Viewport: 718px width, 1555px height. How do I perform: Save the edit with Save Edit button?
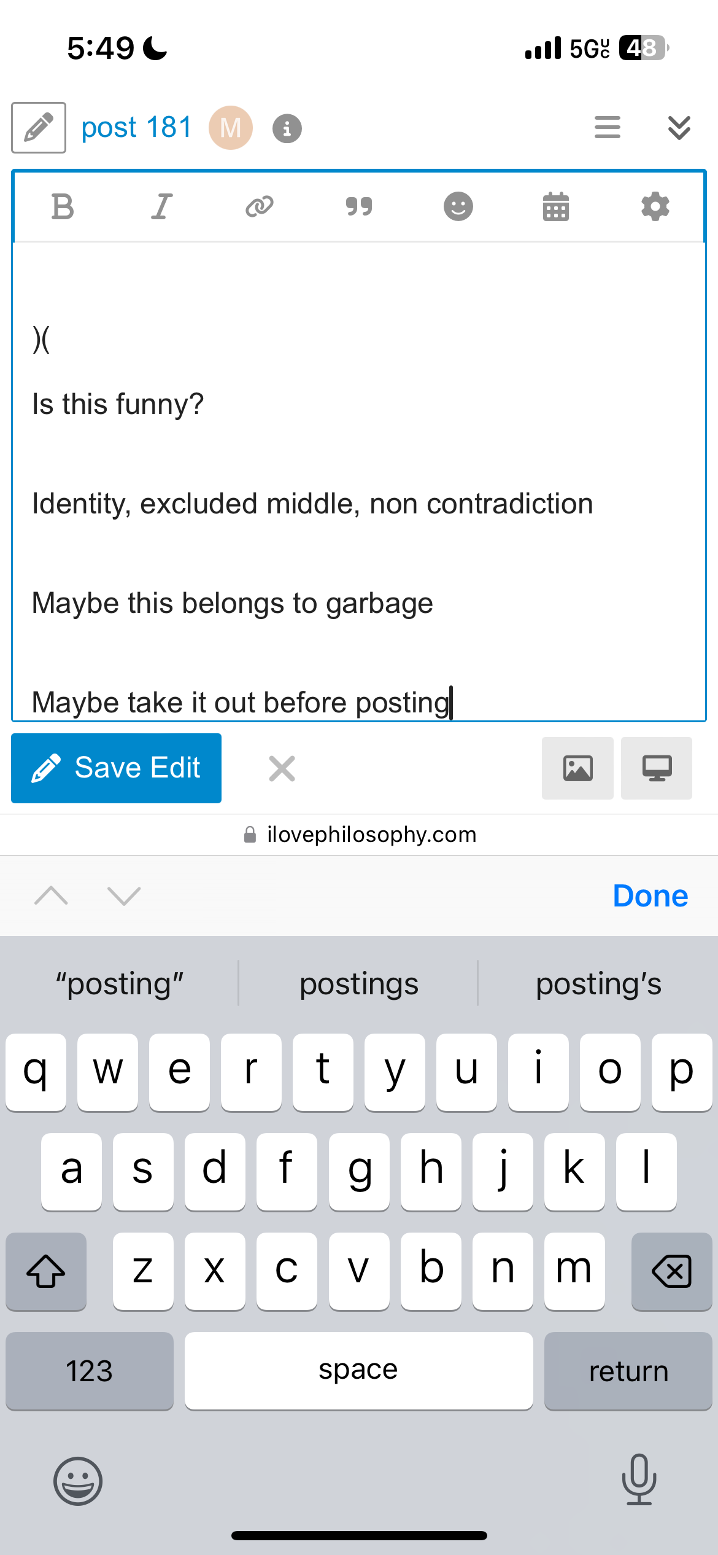pos(116,768)
